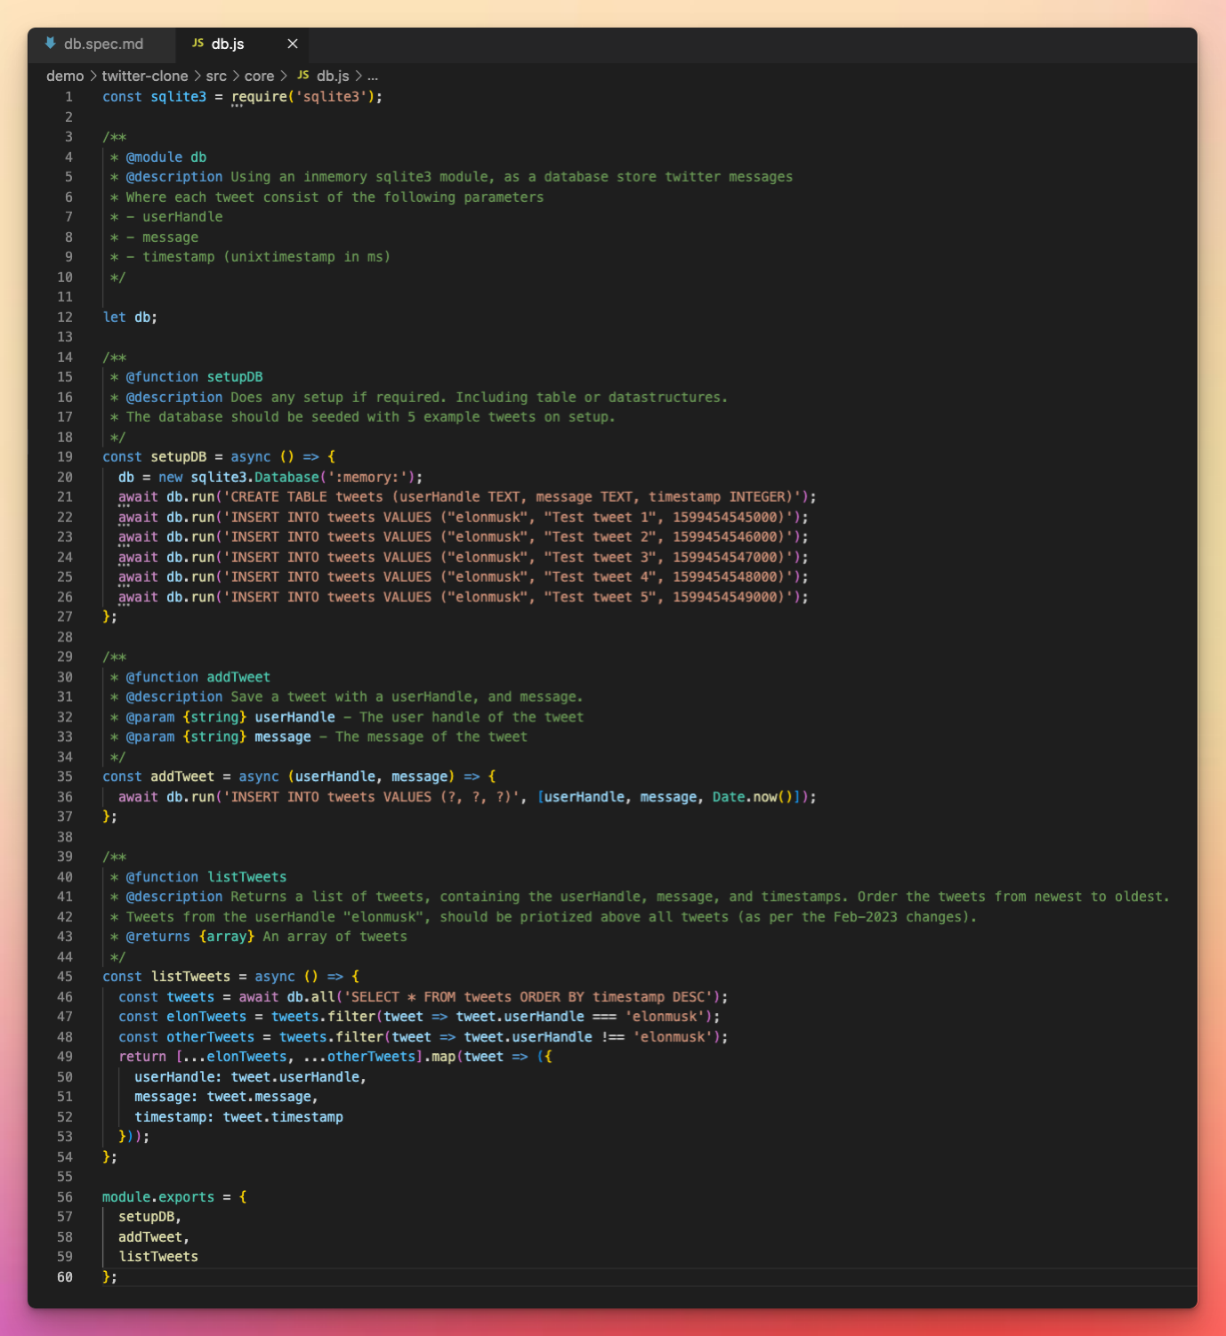The image size is (1226, 1336).
Task: Click "demo" in the breadcrumb path
Action: click(65, 76)
